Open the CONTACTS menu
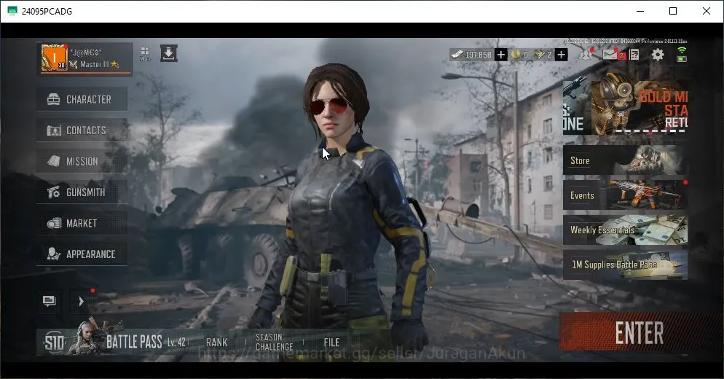The height and width of the screenshot is (379, 724). [x=82, y=130]
